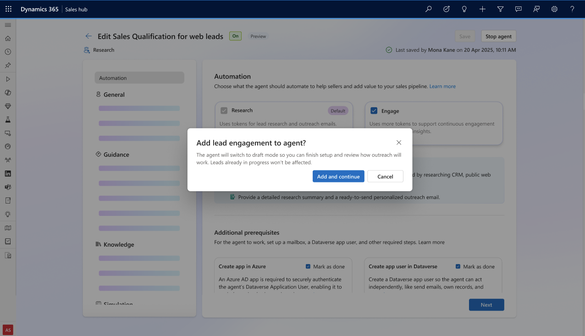Click the Stop agent button

[x=498, y=36]
